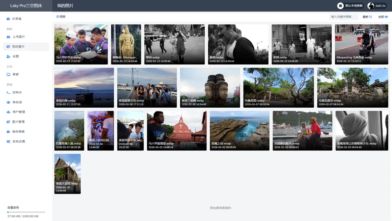Toggle the 全部 visibility eye filter
The image size is (392, 221).
point(383,17)
